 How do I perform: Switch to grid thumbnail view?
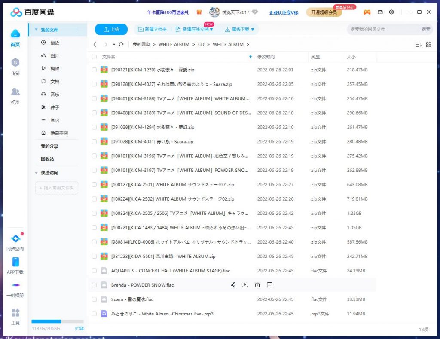(428, 45)
